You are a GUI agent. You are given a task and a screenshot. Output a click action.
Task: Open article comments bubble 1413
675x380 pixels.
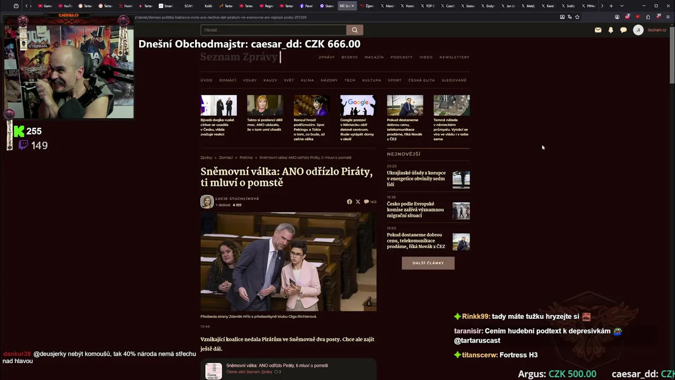point(370,202)
